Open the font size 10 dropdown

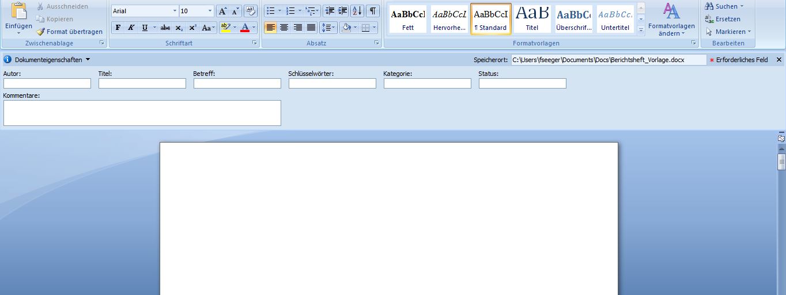point(209,11)
